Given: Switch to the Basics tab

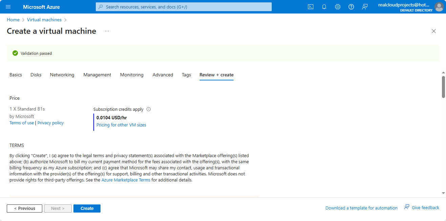Looking at the screenshot, I should [16, 75].
